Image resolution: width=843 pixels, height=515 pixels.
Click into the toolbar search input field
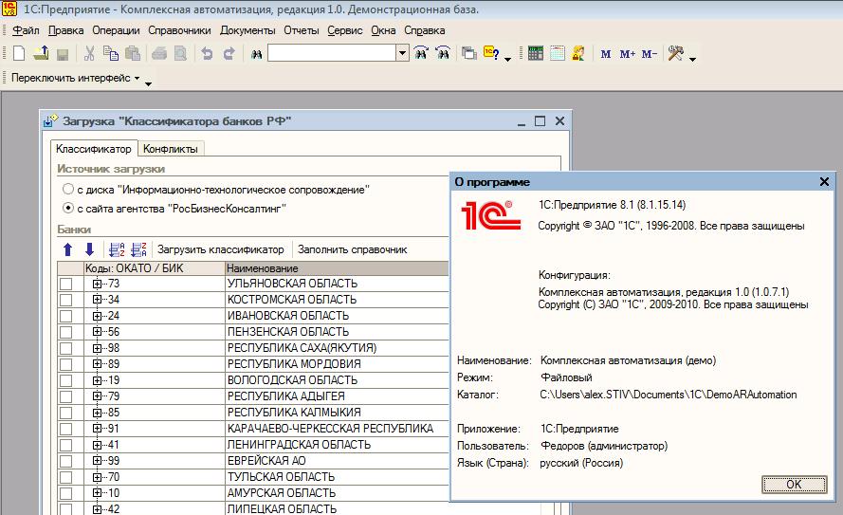click(332, 53)
